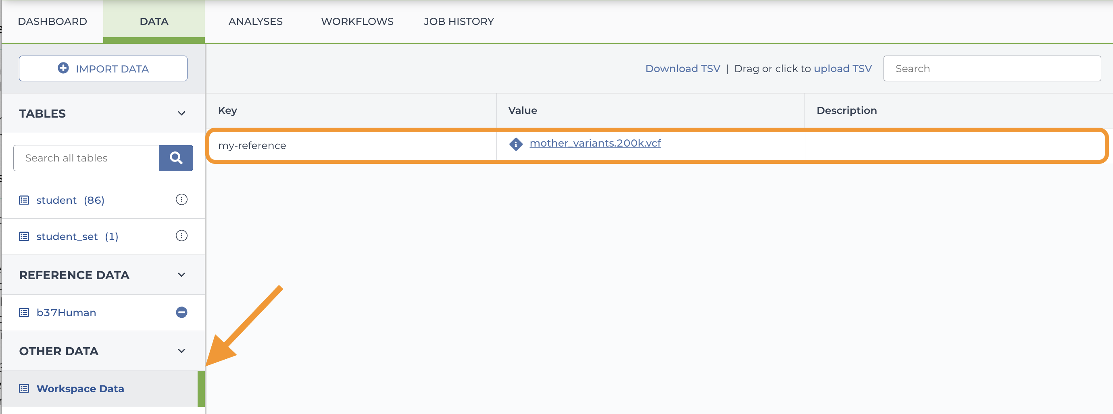
Task: Click the my-reference key cell
Action: (x=352, y=145)
